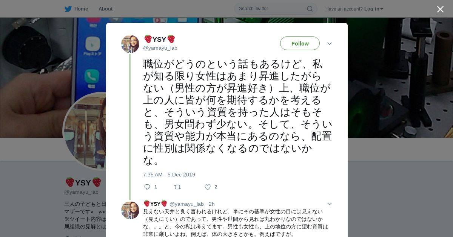
Task: Open the Log in dropdown
Action: tap(374, 9)
